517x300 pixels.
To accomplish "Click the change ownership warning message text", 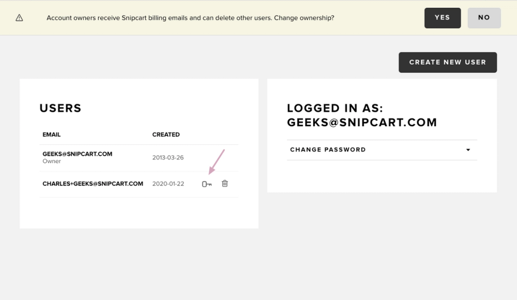I will tap(190, 18).
